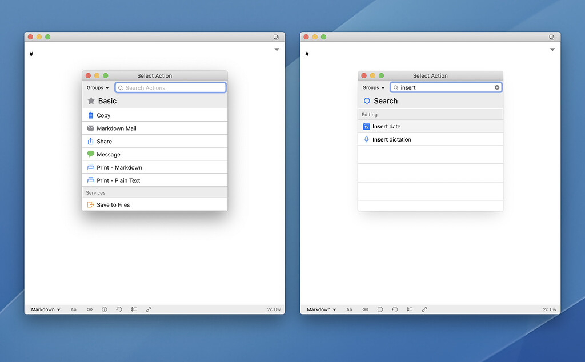The width and height of the screenshot is (585, 362).
Task: Click the Share action's share icon
Action: [x=91, y=141]
